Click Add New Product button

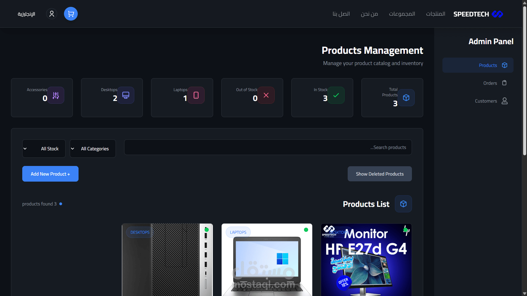point(50,174)
